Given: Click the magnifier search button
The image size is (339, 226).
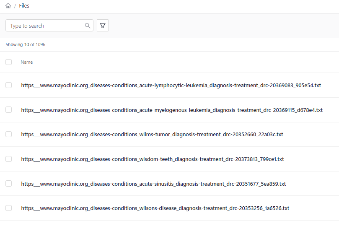Looking at the screenshot, I should coord(88,26).
